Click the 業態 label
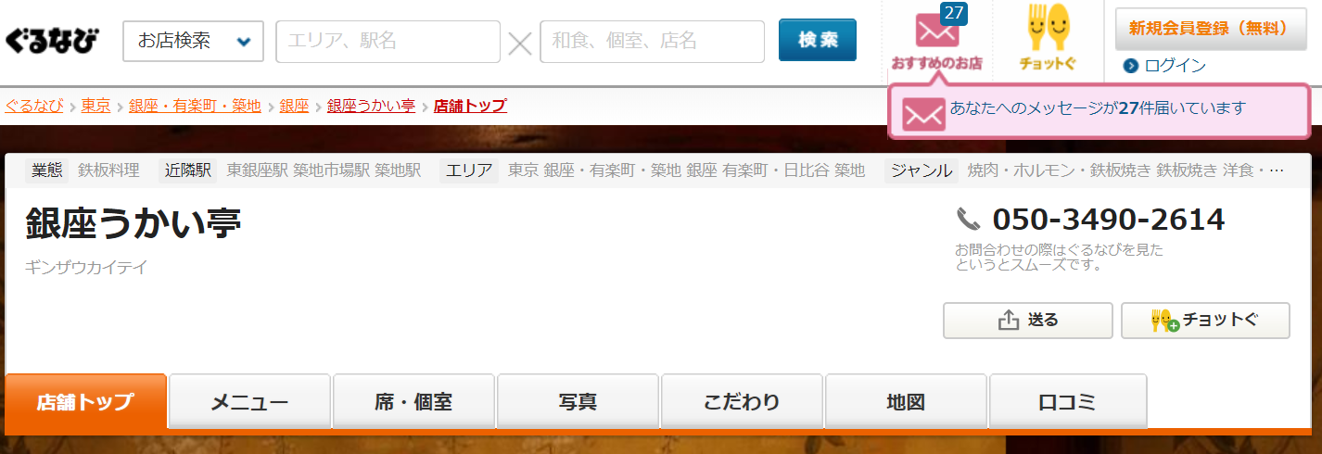Screen dimensions: 1322x454 46,170
